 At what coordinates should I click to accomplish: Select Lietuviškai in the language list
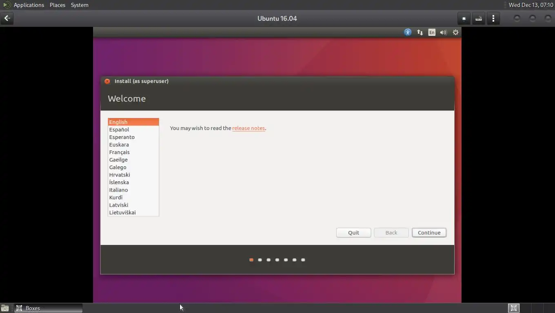click(133, 212)
